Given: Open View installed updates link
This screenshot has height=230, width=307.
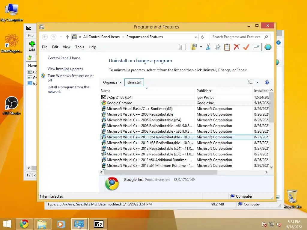Looking at the screenshot, I should [x=65, y=69].
